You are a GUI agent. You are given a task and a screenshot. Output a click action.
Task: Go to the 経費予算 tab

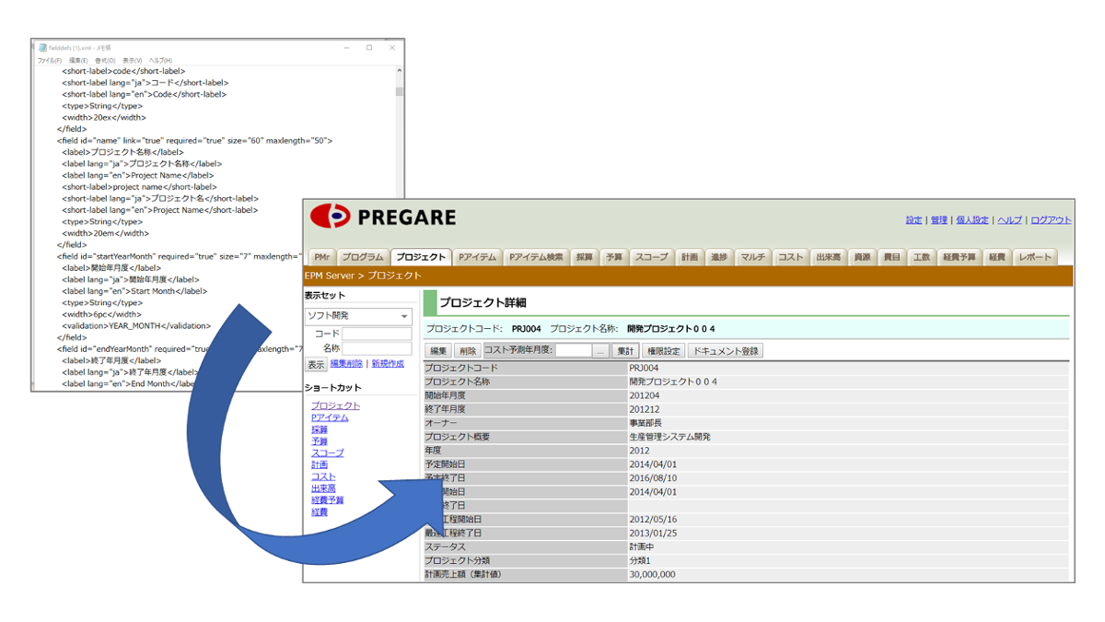pos(959,258)
